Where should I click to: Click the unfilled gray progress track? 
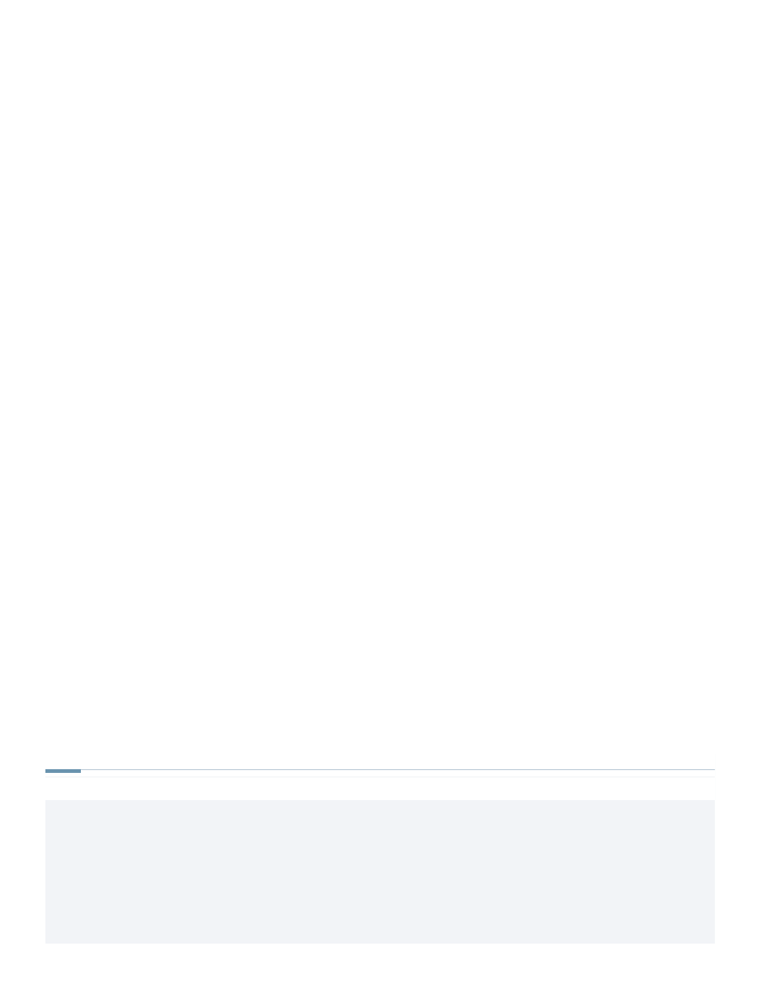pyautogui.click(x=398, y=769)
